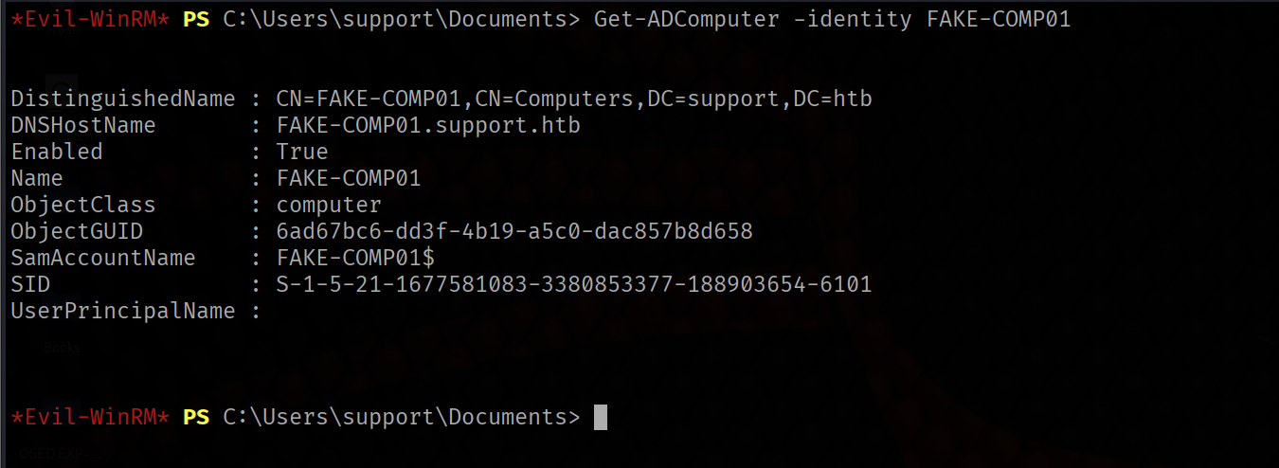Click the yellow PS marker on bottom line
The height and width of the screenshot is (468, 1279).
pos(196,417)
